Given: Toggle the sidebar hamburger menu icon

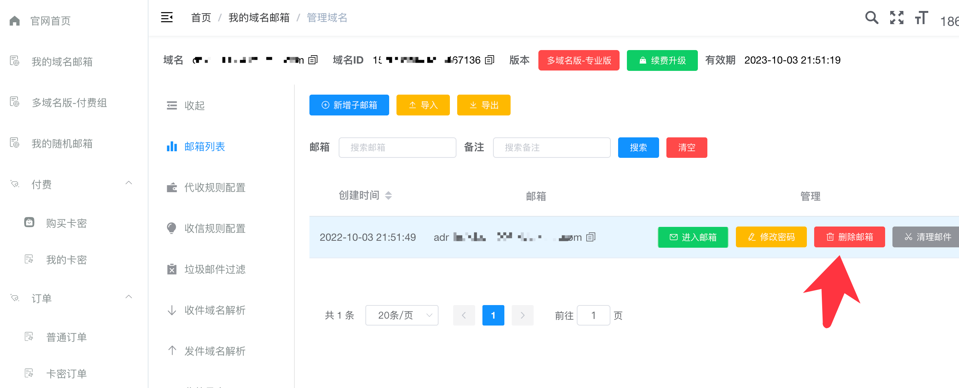Looking at the screenshot, I should (x=167, y=18).
